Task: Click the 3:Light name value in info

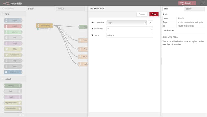Action: point(181,18)
